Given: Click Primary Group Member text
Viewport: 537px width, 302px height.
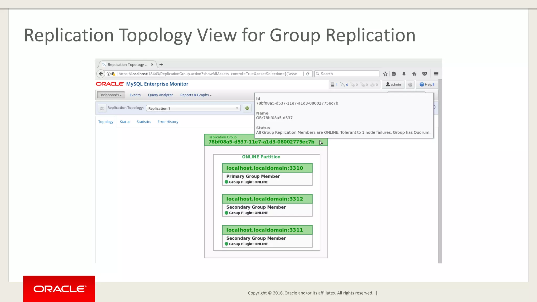Looking at the screenshot, I should coord(253,176).
